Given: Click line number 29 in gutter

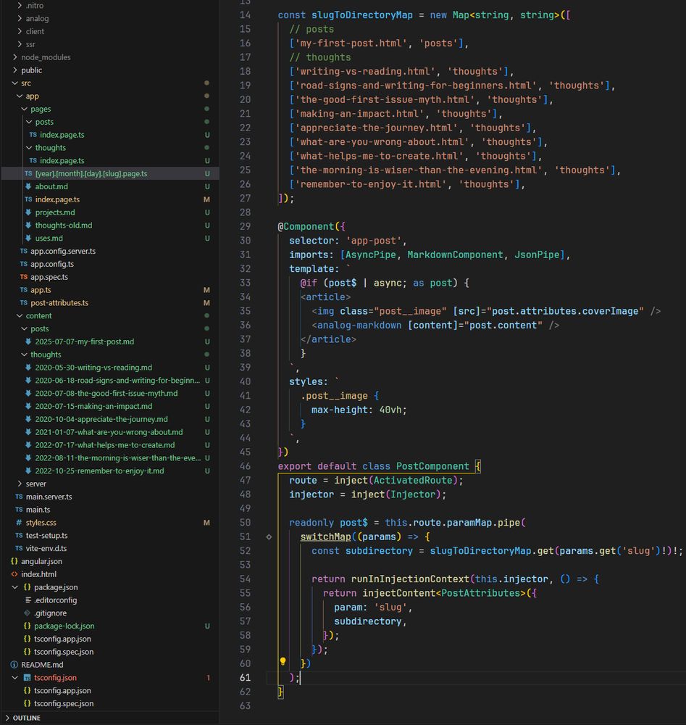Looking at the screenshot, I should tap(246, 226).
